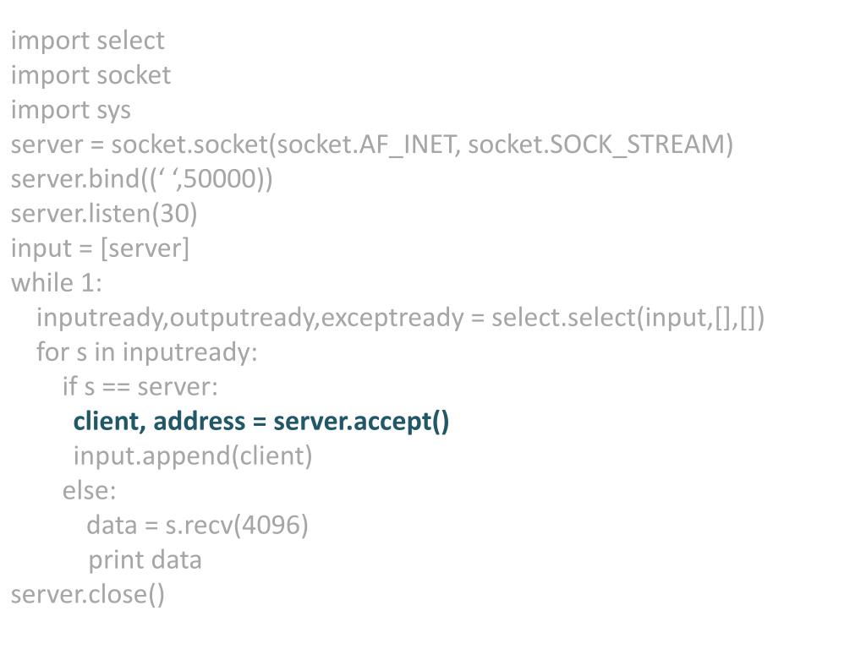Click the 'while 1:' loop line
This screenshot has height=649, width=866.
pos(56,283)
